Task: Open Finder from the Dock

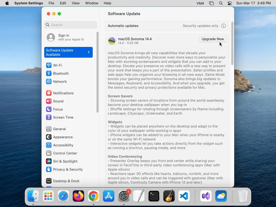Action: tap(33, 196)
